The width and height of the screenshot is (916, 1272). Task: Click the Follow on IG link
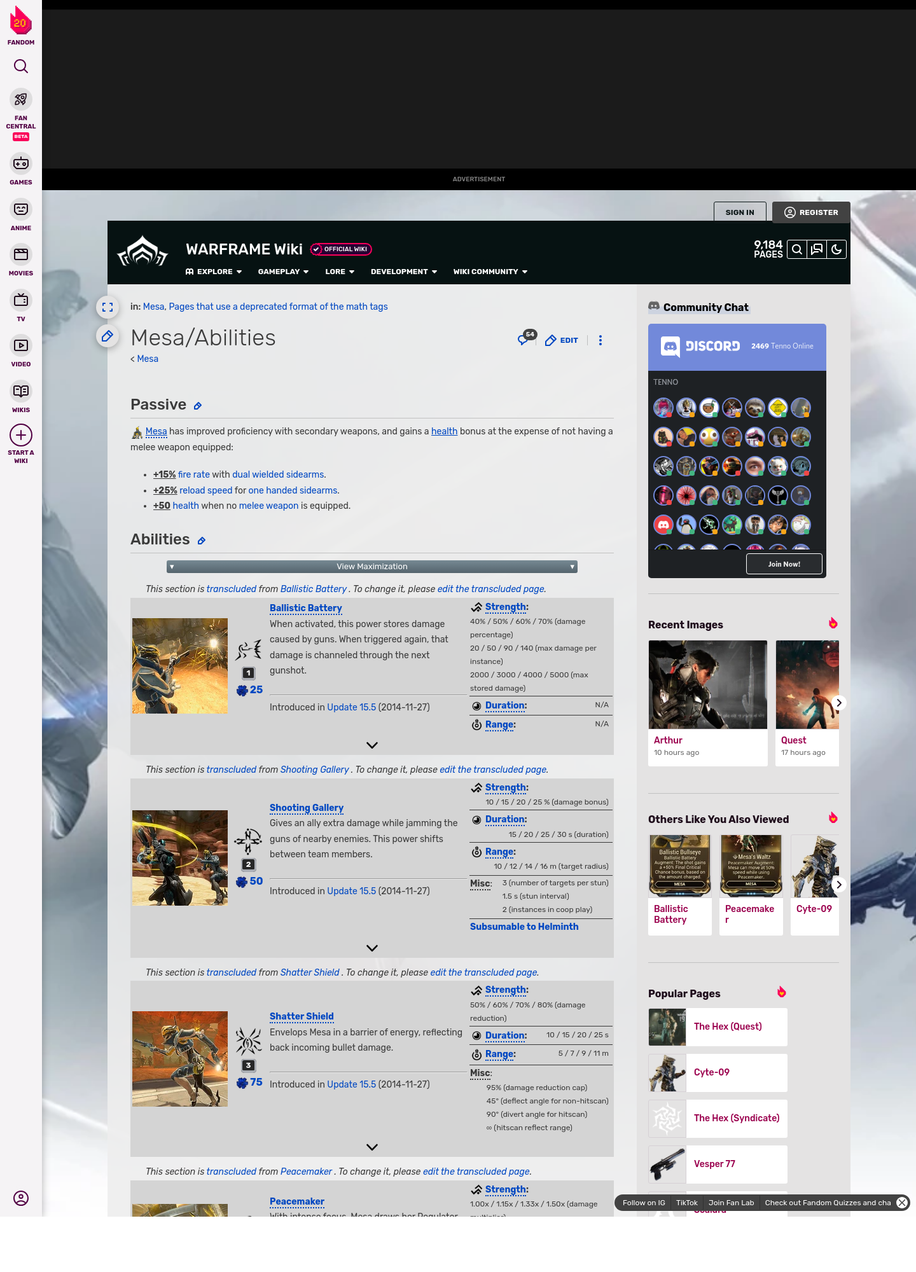point(644,1203)
